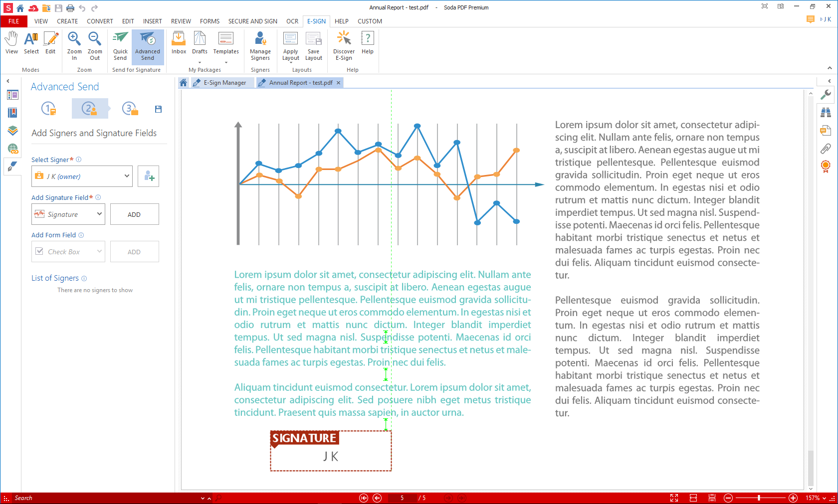This screenshot has height=504, width=838.
Task: Click the Search binoculars icon on the right
Action: (x=827, y=112)
